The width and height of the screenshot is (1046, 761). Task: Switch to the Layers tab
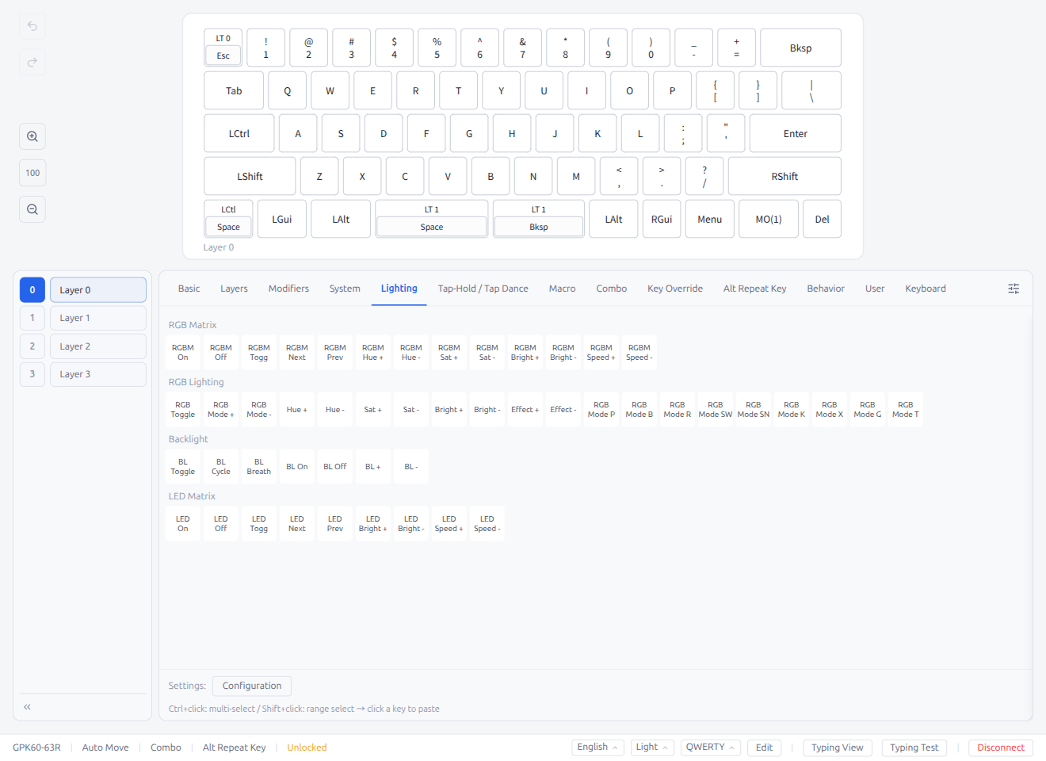click(234, 289)
